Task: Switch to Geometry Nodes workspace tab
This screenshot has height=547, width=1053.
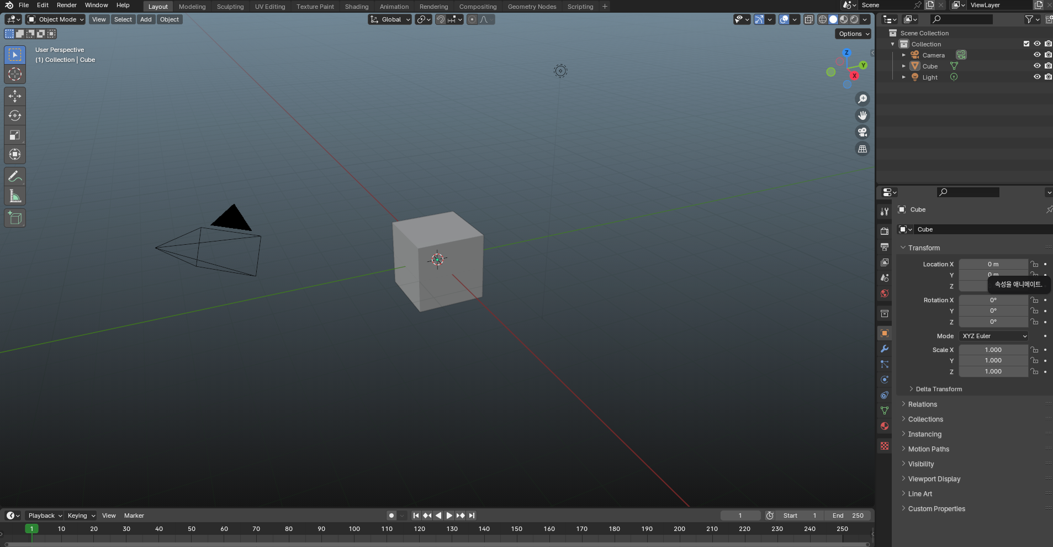Action: [x=532, y=7]
